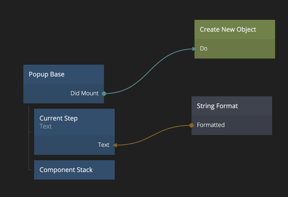Click the Formatted port label

pyautogui.click(x=211, y=125)
